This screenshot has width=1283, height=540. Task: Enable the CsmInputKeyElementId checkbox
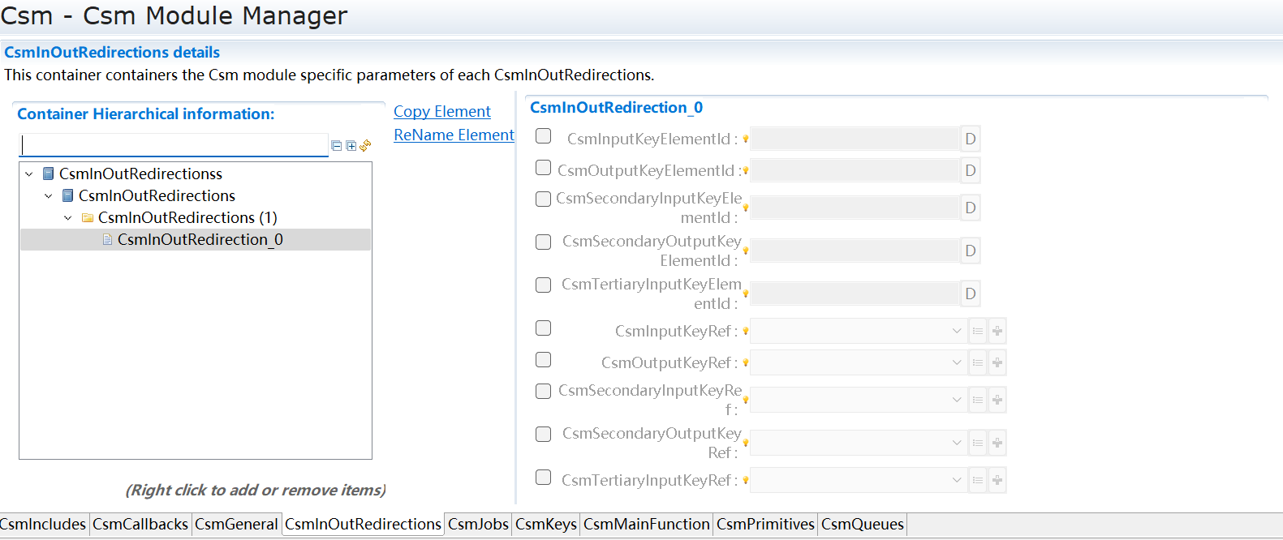pos(543,136)
